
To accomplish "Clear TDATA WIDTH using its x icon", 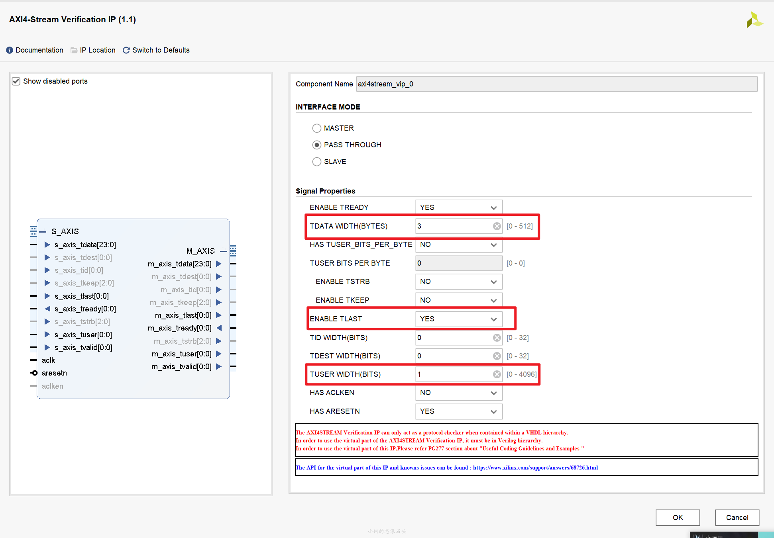I will [x=497, y=226].
